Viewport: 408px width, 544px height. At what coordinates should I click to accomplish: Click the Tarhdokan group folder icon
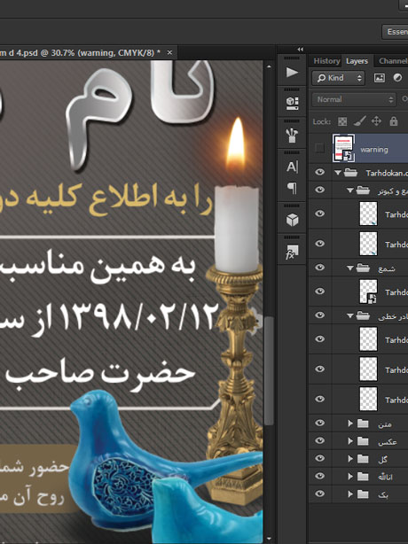[350, 173]
